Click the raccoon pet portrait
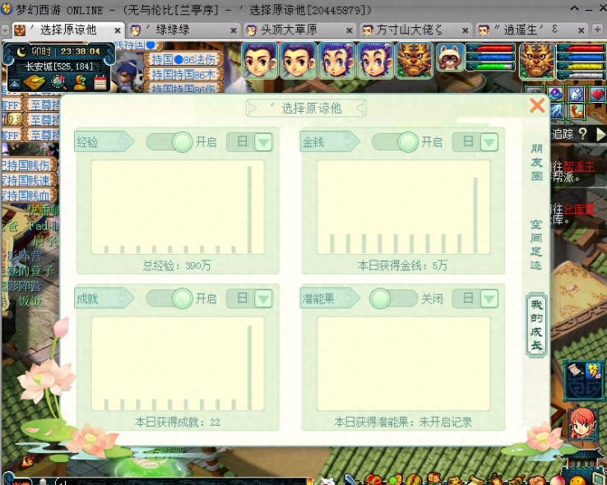This screenshot has height=485, width=607. (449, 58)
